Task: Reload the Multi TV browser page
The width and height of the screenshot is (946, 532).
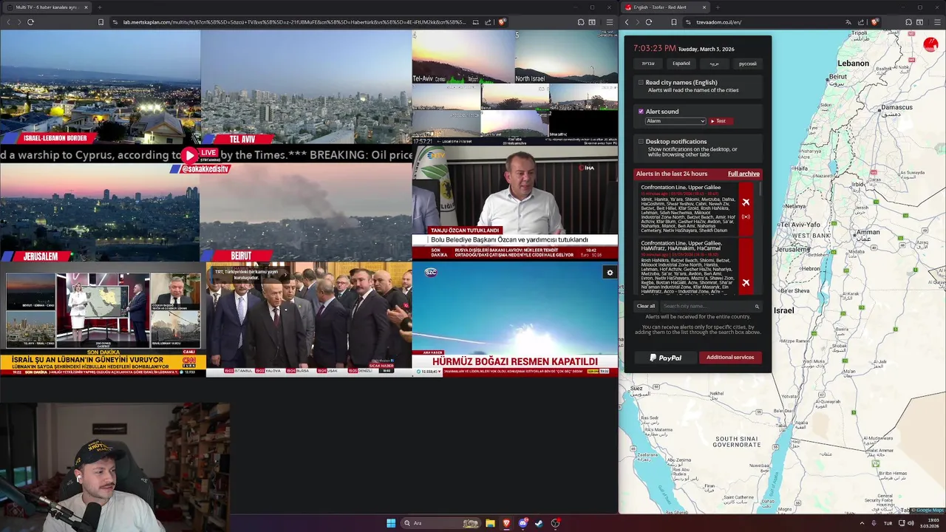Action: (x=30, y=22)
